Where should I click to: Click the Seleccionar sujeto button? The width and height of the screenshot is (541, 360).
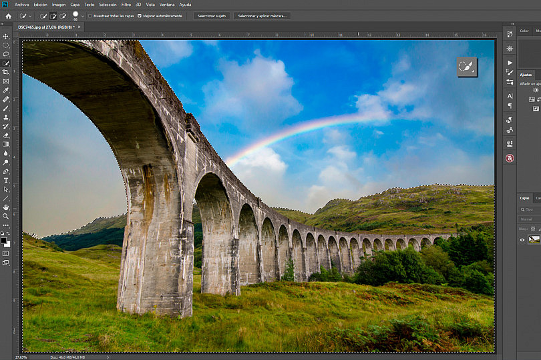212,16
